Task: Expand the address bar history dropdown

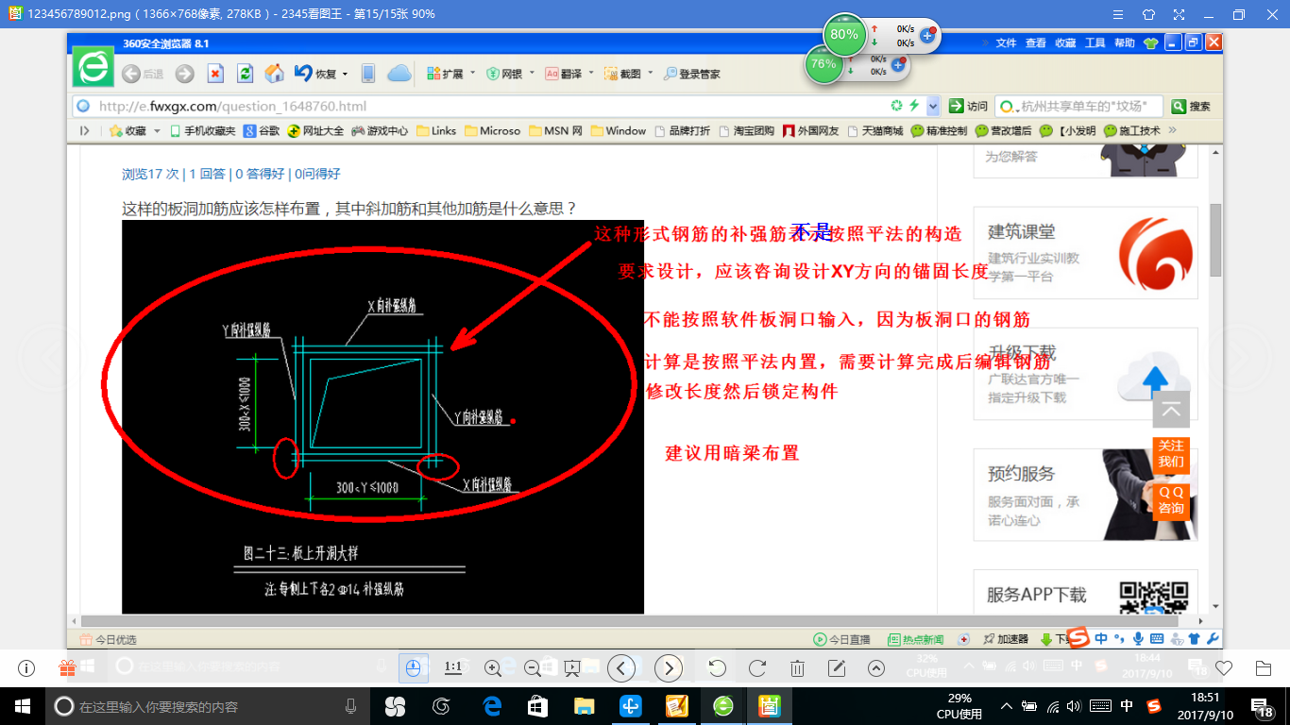Action: (933, 106)
